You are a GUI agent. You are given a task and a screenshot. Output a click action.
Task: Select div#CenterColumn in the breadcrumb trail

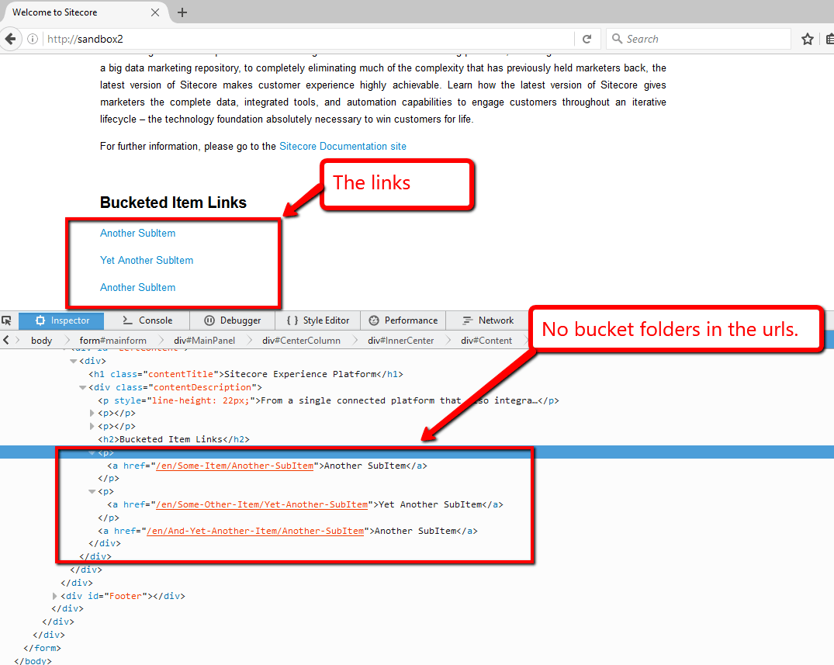coord(301,341)
